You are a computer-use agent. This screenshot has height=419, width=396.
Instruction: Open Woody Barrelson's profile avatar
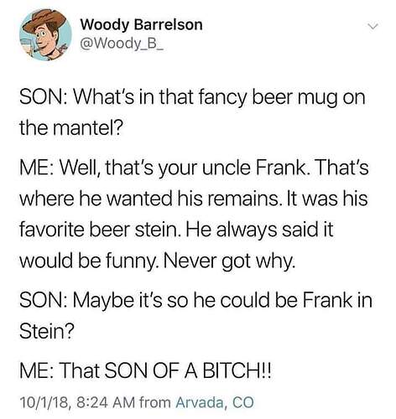45,35
